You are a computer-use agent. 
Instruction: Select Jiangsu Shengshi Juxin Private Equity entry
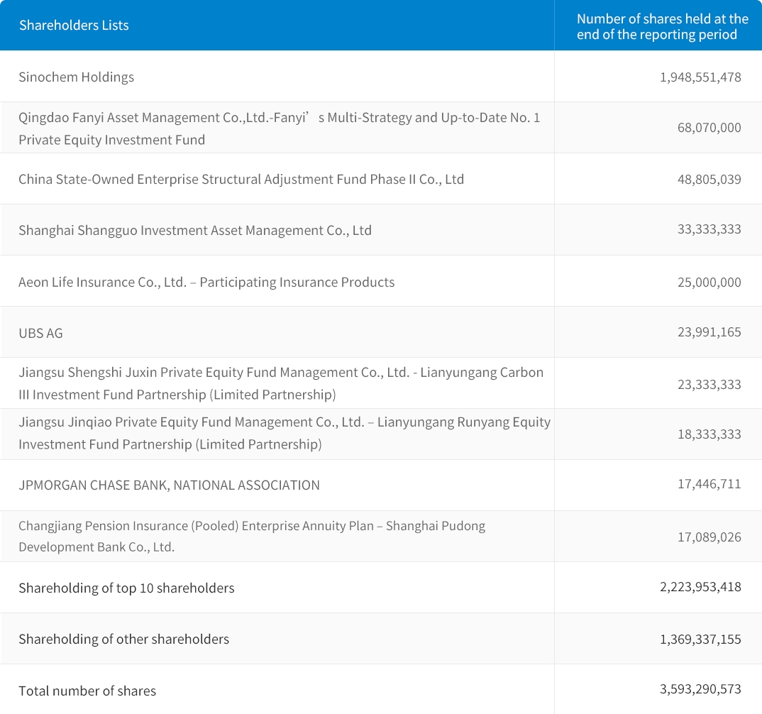pos(281,383)
